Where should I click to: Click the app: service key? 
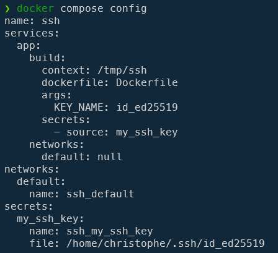29,46
